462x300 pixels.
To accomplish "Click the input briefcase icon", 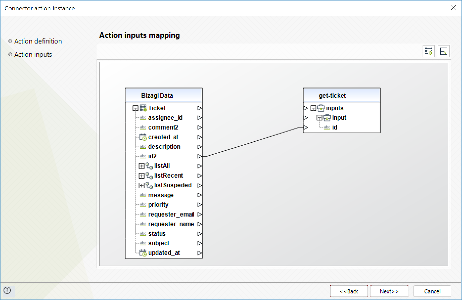I will 327,118.
